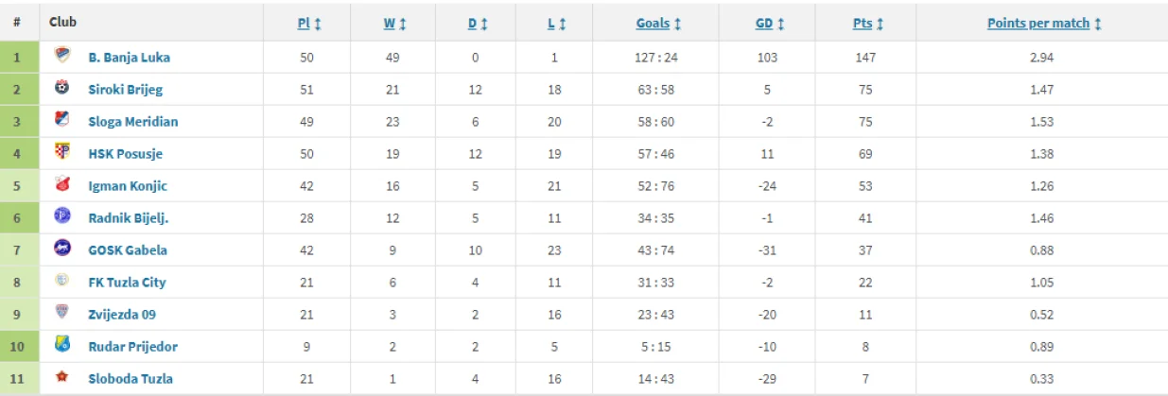Screen dimensions: 1168x396
Task: Click the GOSK Gabela club crest
Action: tap(62, 249)
